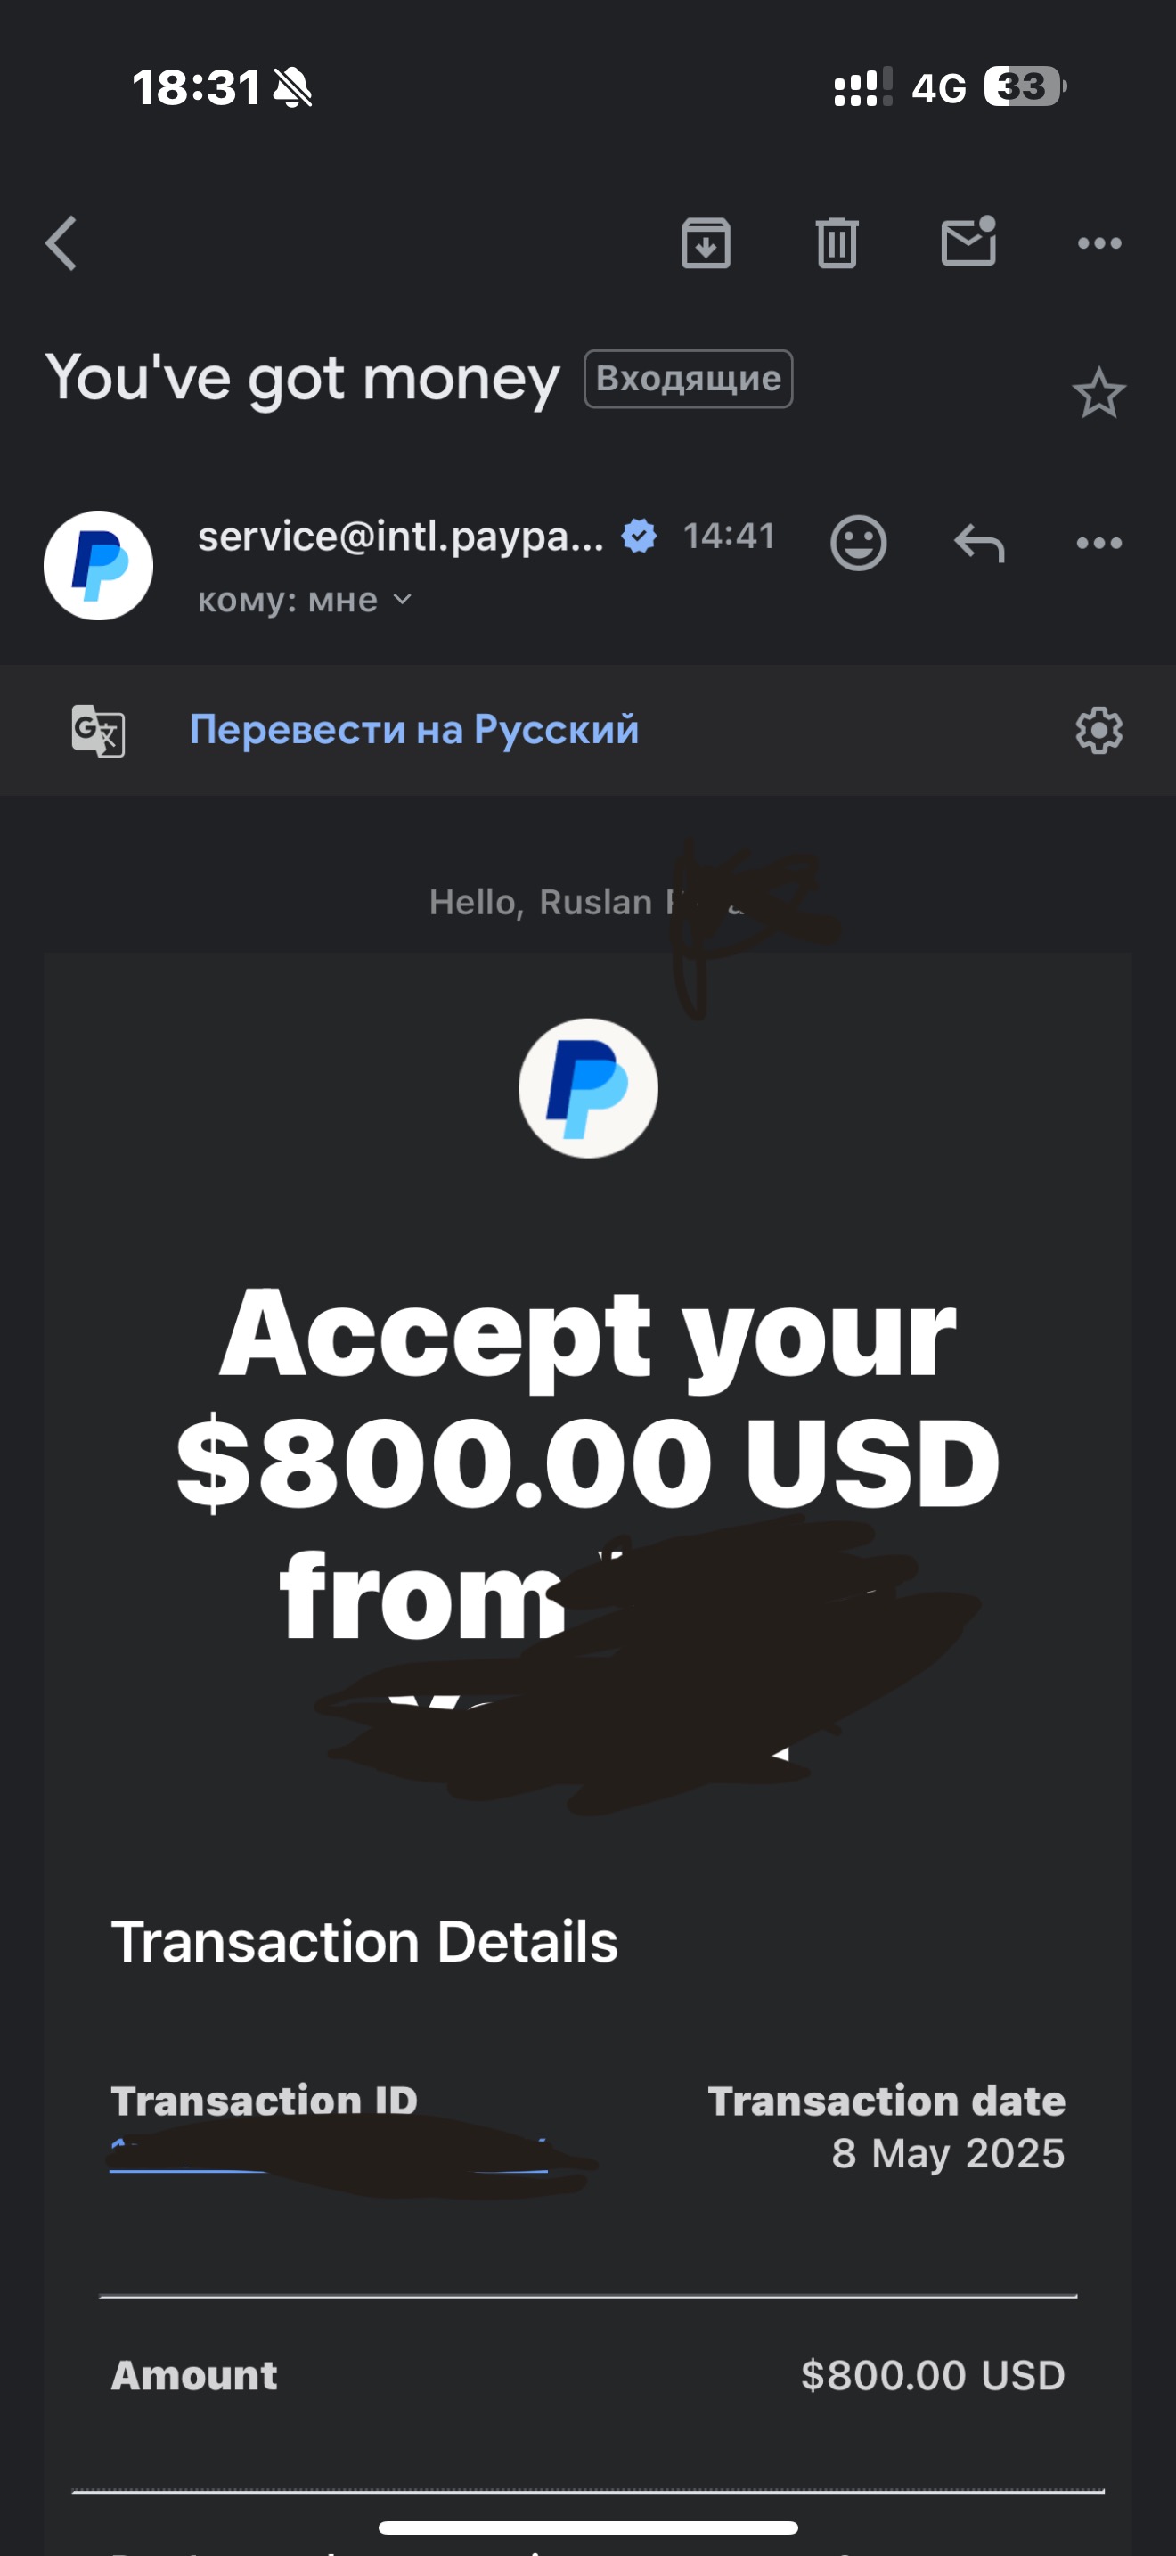Tap the verified sender checkmark badge

coord(639,536)
